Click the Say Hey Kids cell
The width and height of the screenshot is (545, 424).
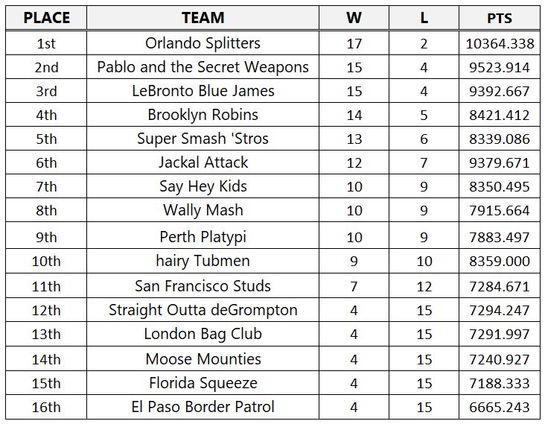203,186
